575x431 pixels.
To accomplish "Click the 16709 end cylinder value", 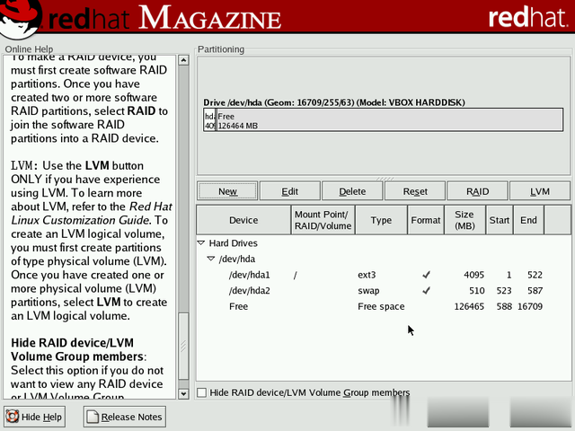I will pos(530,306).
